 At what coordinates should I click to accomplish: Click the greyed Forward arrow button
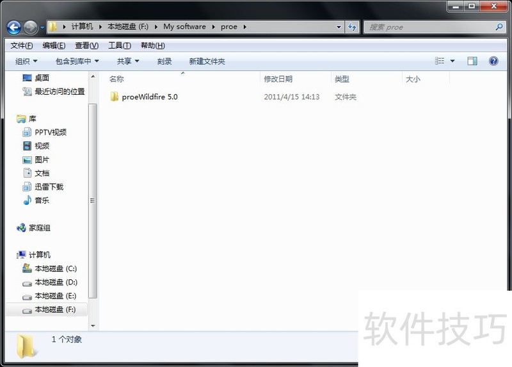point(30,28)
